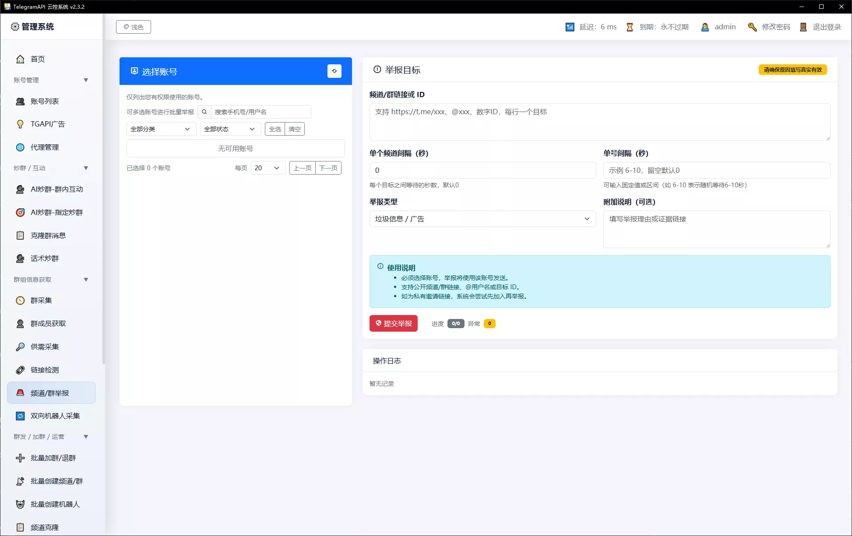Viewport: 852px width, 536px height.
Task: Submit with the 提交举报 button
Action: (394, 323)
